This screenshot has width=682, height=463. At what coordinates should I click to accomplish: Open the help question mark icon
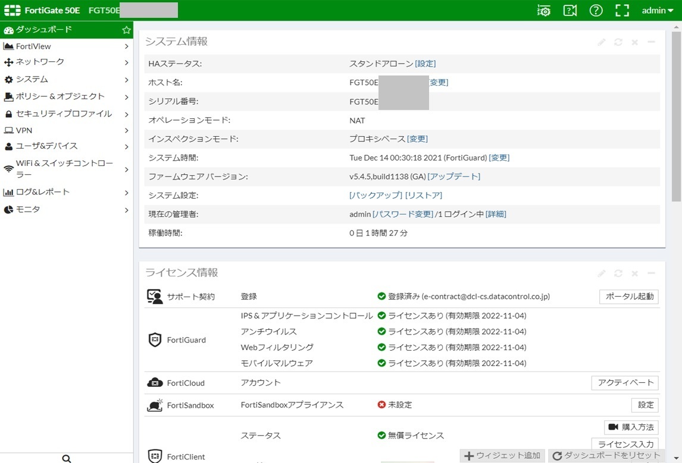[596, 11]
